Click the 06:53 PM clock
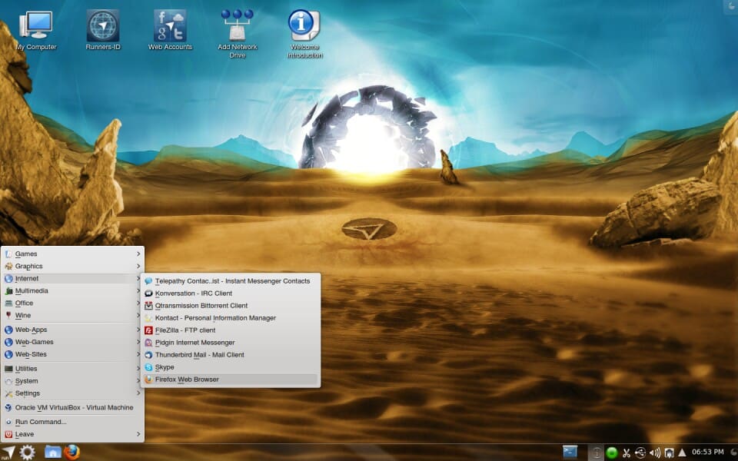This screenshot has width=738, height=461. [x=707, y=452]
